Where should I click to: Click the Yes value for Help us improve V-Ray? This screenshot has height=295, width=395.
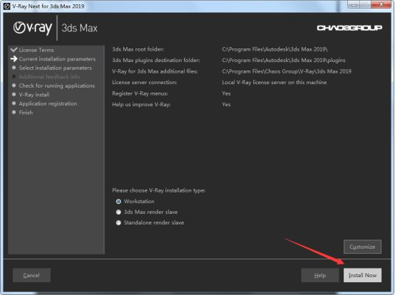pyautogui.click(x=226, y=105)
